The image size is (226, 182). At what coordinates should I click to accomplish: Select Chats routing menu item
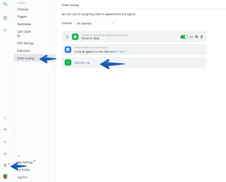pyautogui.click(x=35, y=58)
